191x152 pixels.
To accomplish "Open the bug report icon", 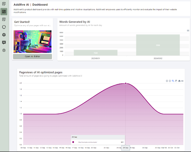I will 4,50.
